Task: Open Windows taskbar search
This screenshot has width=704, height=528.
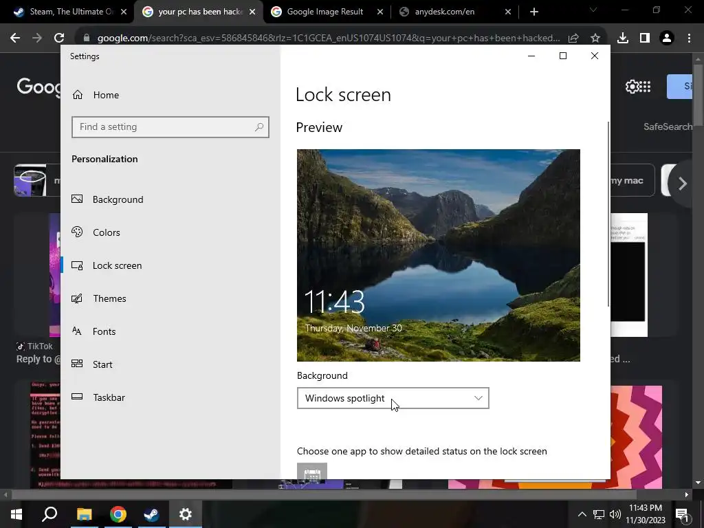Action: (x=49, y=514)
